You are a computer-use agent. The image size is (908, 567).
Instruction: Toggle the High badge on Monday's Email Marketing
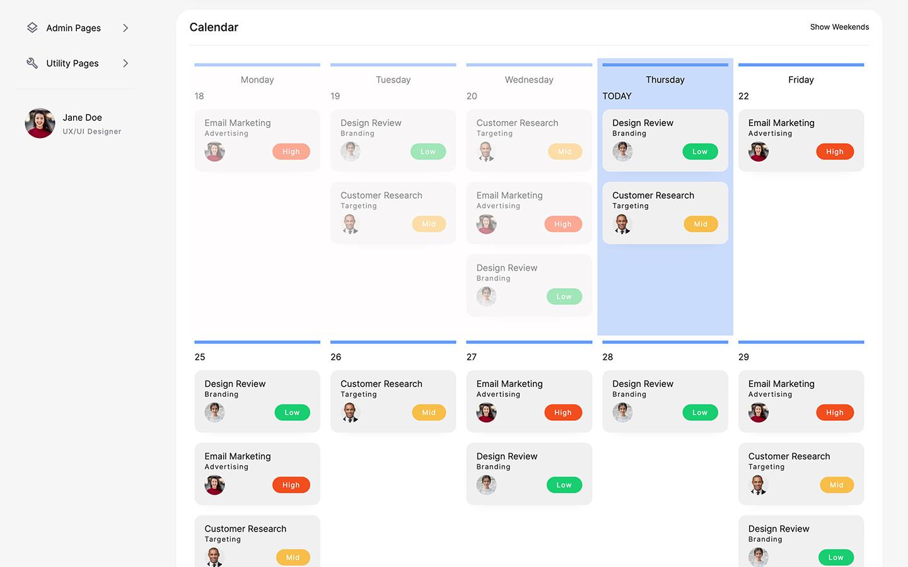point(291,151)
